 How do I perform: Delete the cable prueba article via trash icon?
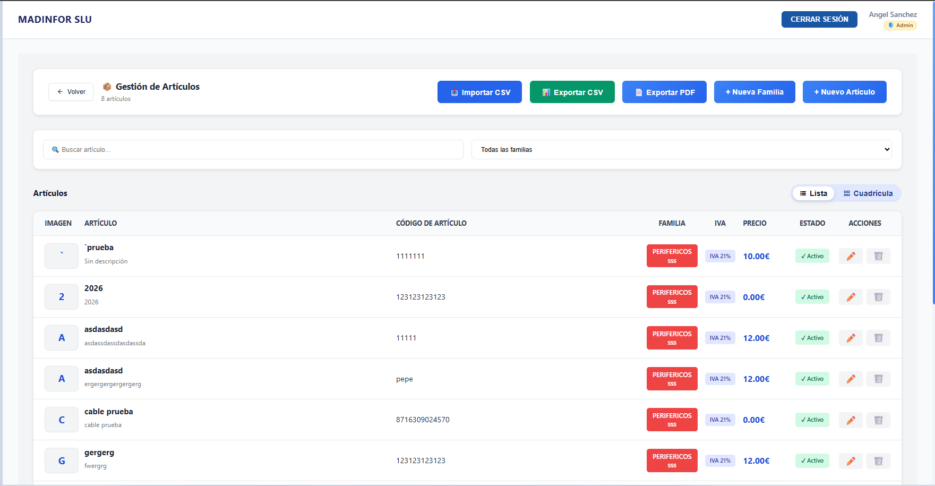tap(878, 420)
